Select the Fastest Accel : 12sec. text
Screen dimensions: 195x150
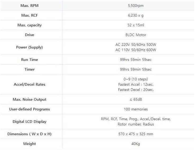136,84
